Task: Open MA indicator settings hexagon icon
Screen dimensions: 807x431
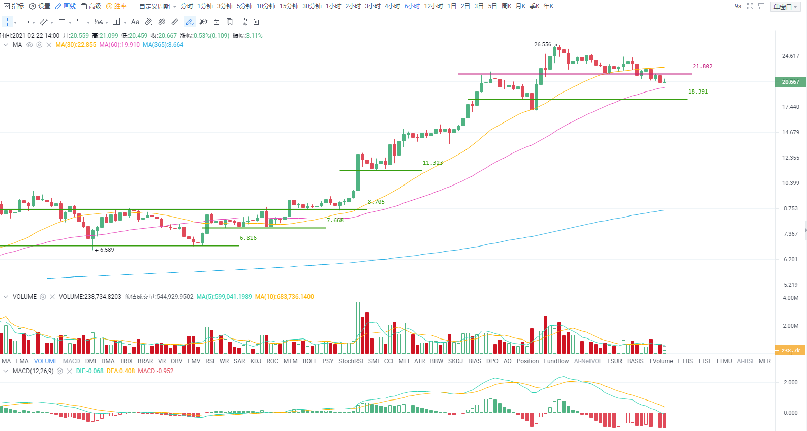Action: tap(39, 45)
